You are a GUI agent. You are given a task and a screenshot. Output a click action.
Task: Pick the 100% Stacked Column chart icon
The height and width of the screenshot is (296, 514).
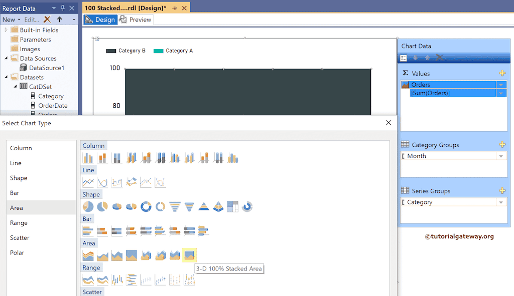click(x=116, y=158)
